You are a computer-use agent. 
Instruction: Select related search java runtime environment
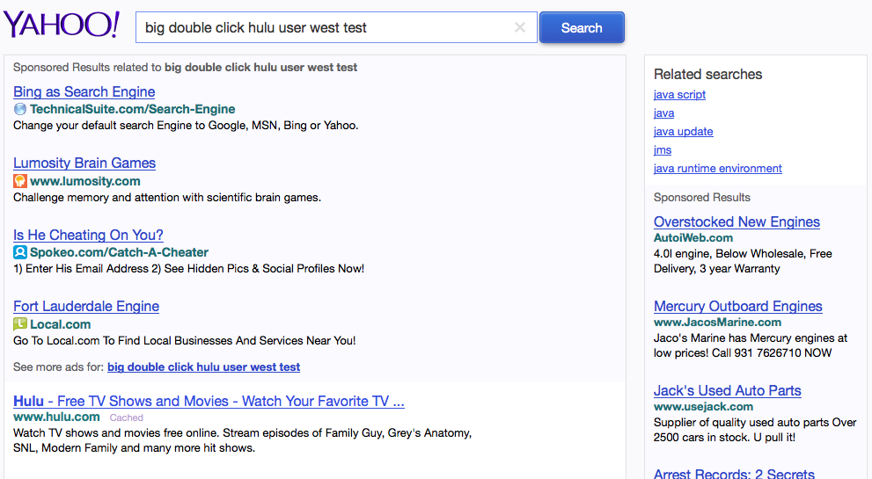pyautogui.click(x=718, y=169)
